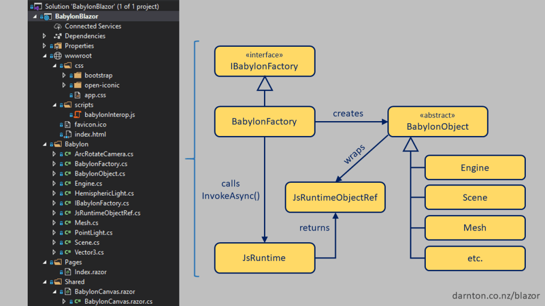Viewport: 545px width, 306px height.
Task: Expand the BabylonFactory.cs file node
Action: (54, 164)
